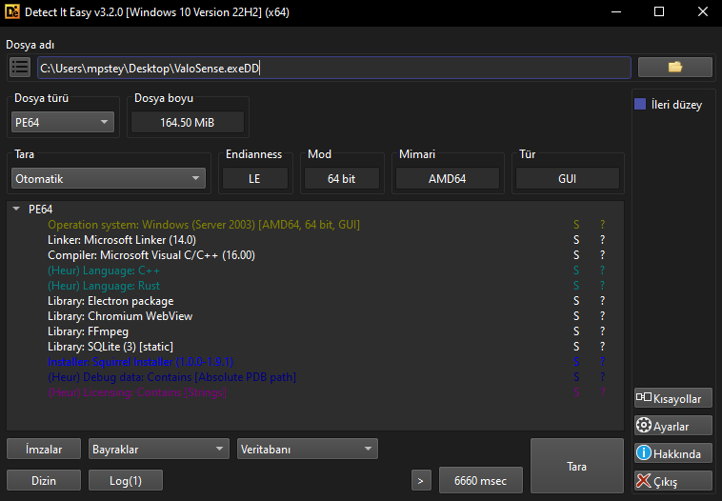The width and height of the screenshot is (722, 501).
Task: Collapse the PE64 tree node
Action: tap(16, 209)
